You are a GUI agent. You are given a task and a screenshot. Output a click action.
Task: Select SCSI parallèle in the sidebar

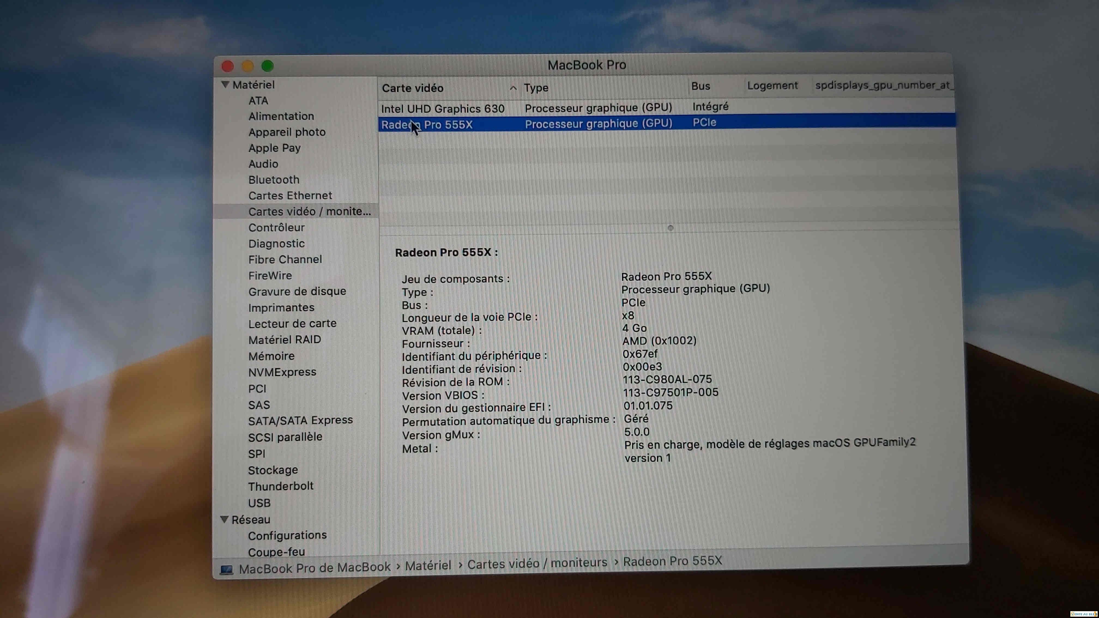tap(285, 437)
